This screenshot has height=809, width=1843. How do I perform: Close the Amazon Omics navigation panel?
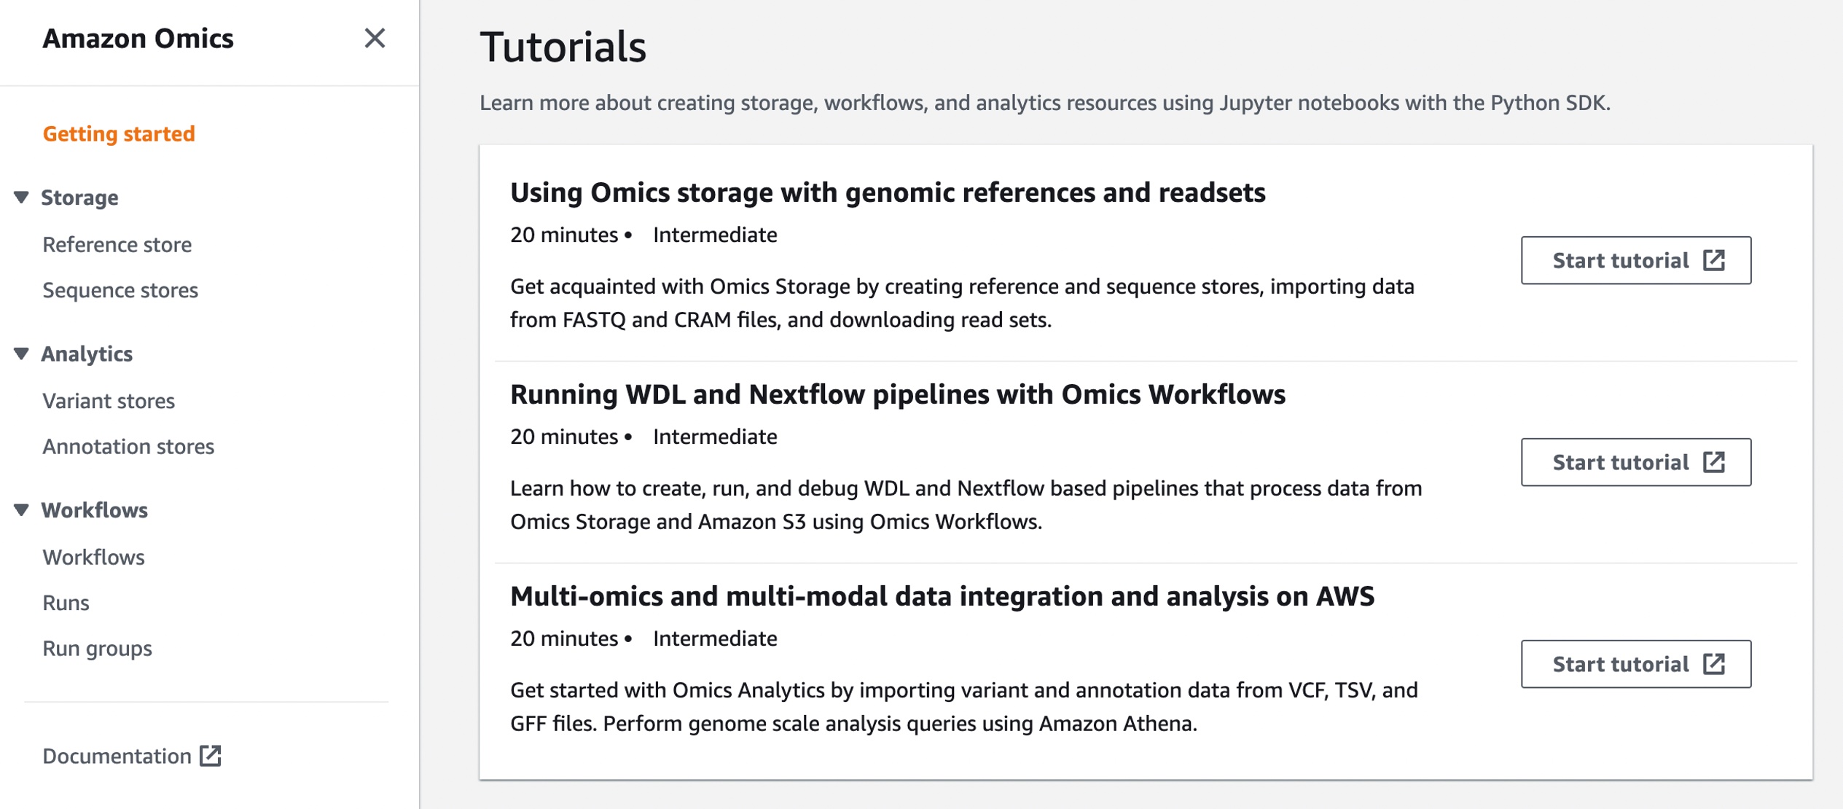pos(374,38)
